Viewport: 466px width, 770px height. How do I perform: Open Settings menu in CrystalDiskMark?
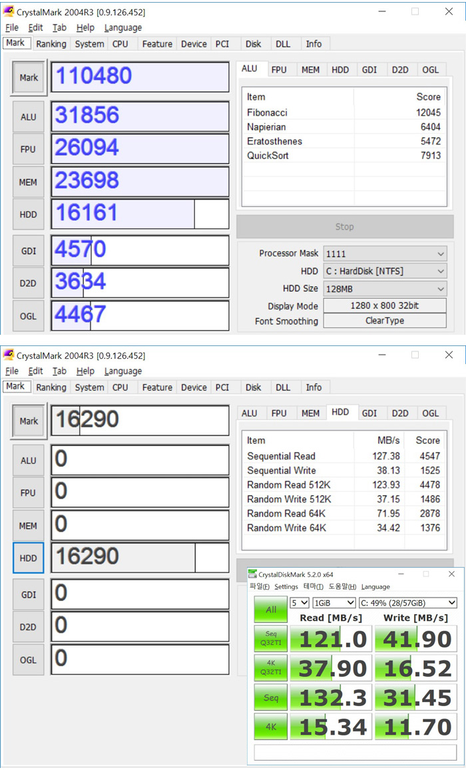pyautogui.click(x=286, y=587)
